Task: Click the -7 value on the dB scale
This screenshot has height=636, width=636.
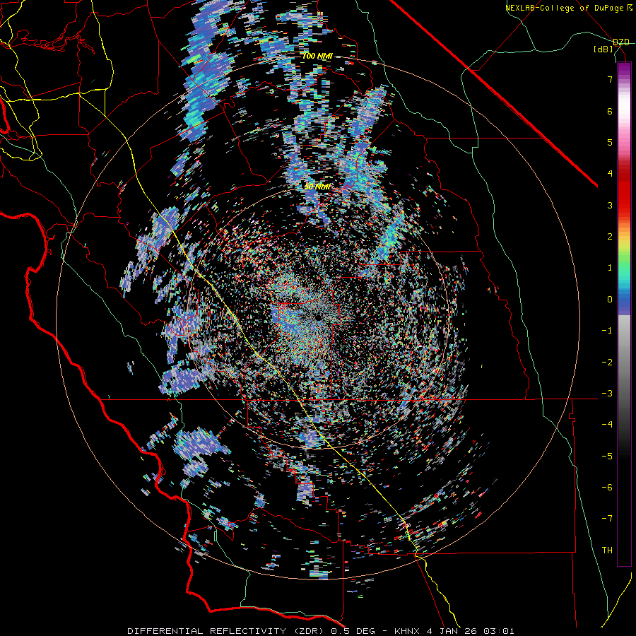Action: (607, 519)
